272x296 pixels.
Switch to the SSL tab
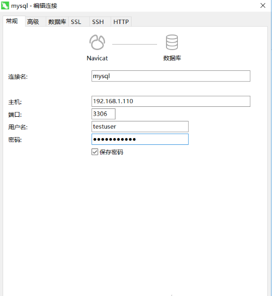click(79, 22)
